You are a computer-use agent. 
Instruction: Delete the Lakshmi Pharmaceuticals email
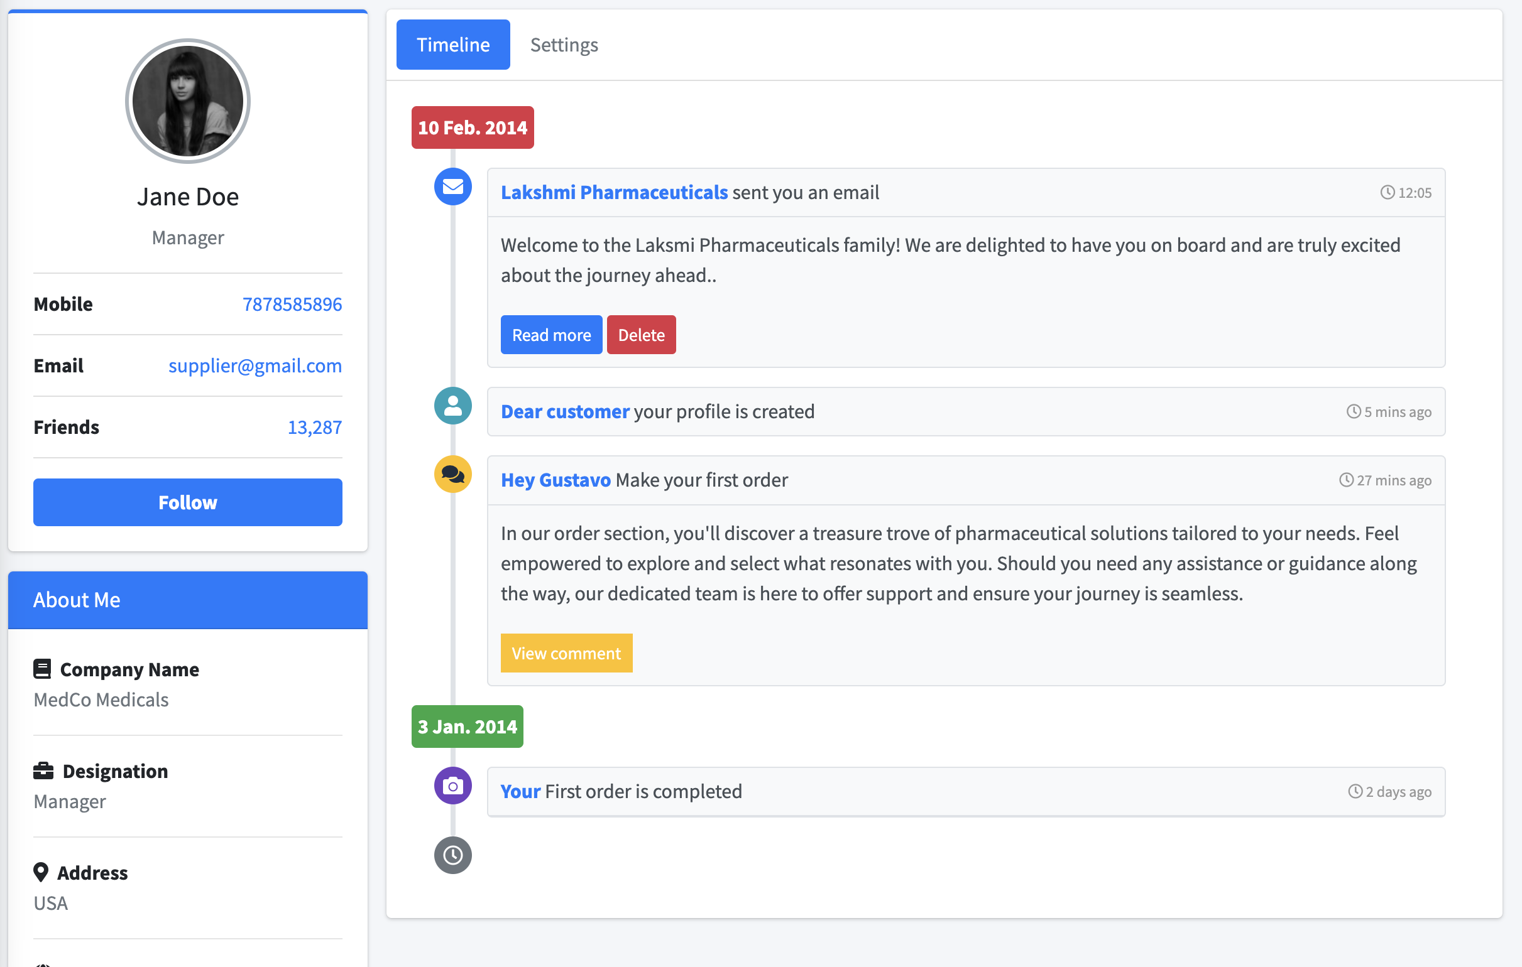tap(641, 335)
